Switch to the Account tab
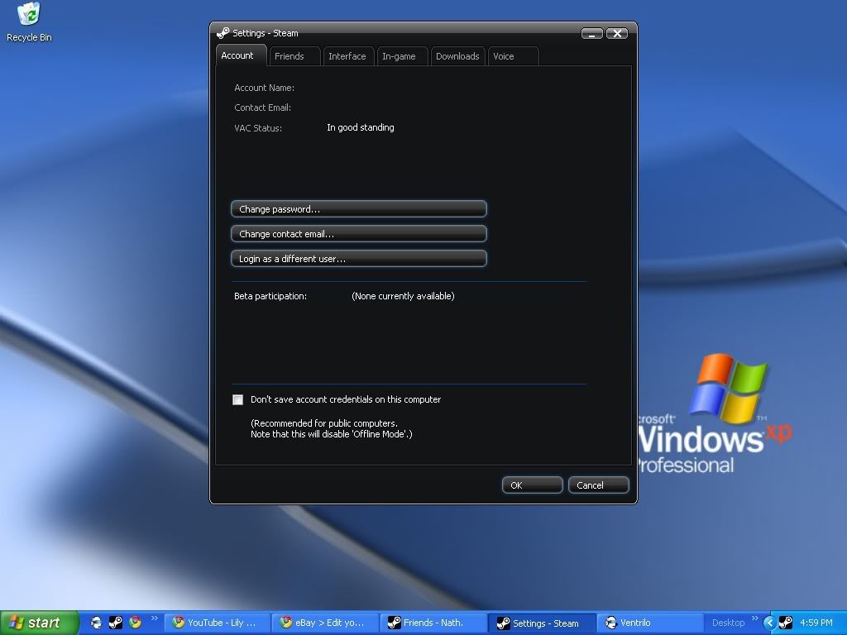 coord(241,55)
